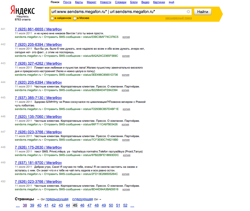The width and height of the screenshot is (250, 211).
Task: Open копия for status/7CF3E90C746218B0
Action: tap(126, 140)
